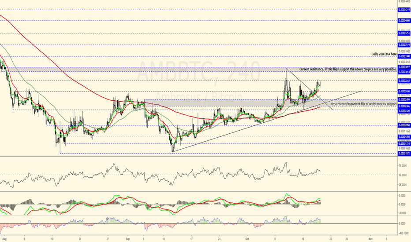Click the 0.00004219 price level label

click(x=404, y=10)
